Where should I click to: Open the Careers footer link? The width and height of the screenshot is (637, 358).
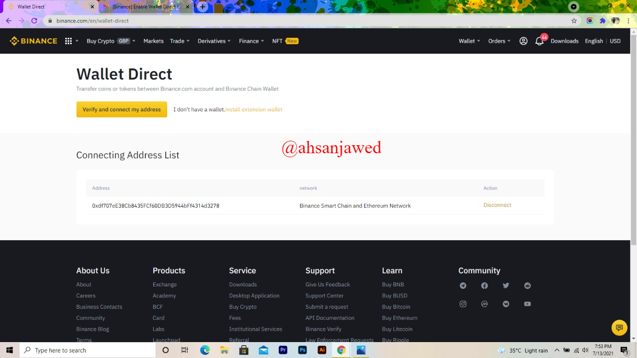coord(86,295)
